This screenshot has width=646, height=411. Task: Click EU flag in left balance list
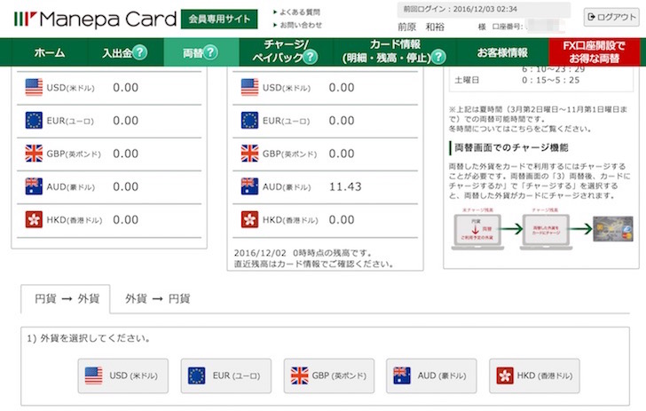tap(34, 121)
